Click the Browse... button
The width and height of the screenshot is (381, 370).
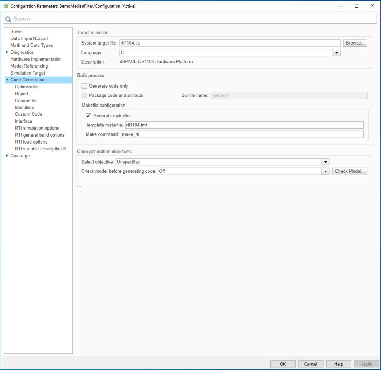click(355, 43)
